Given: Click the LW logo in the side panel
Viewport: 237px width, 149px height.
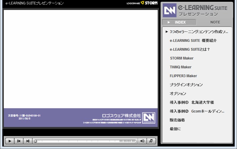Looking at the screenshot, I should coord(169,10).
